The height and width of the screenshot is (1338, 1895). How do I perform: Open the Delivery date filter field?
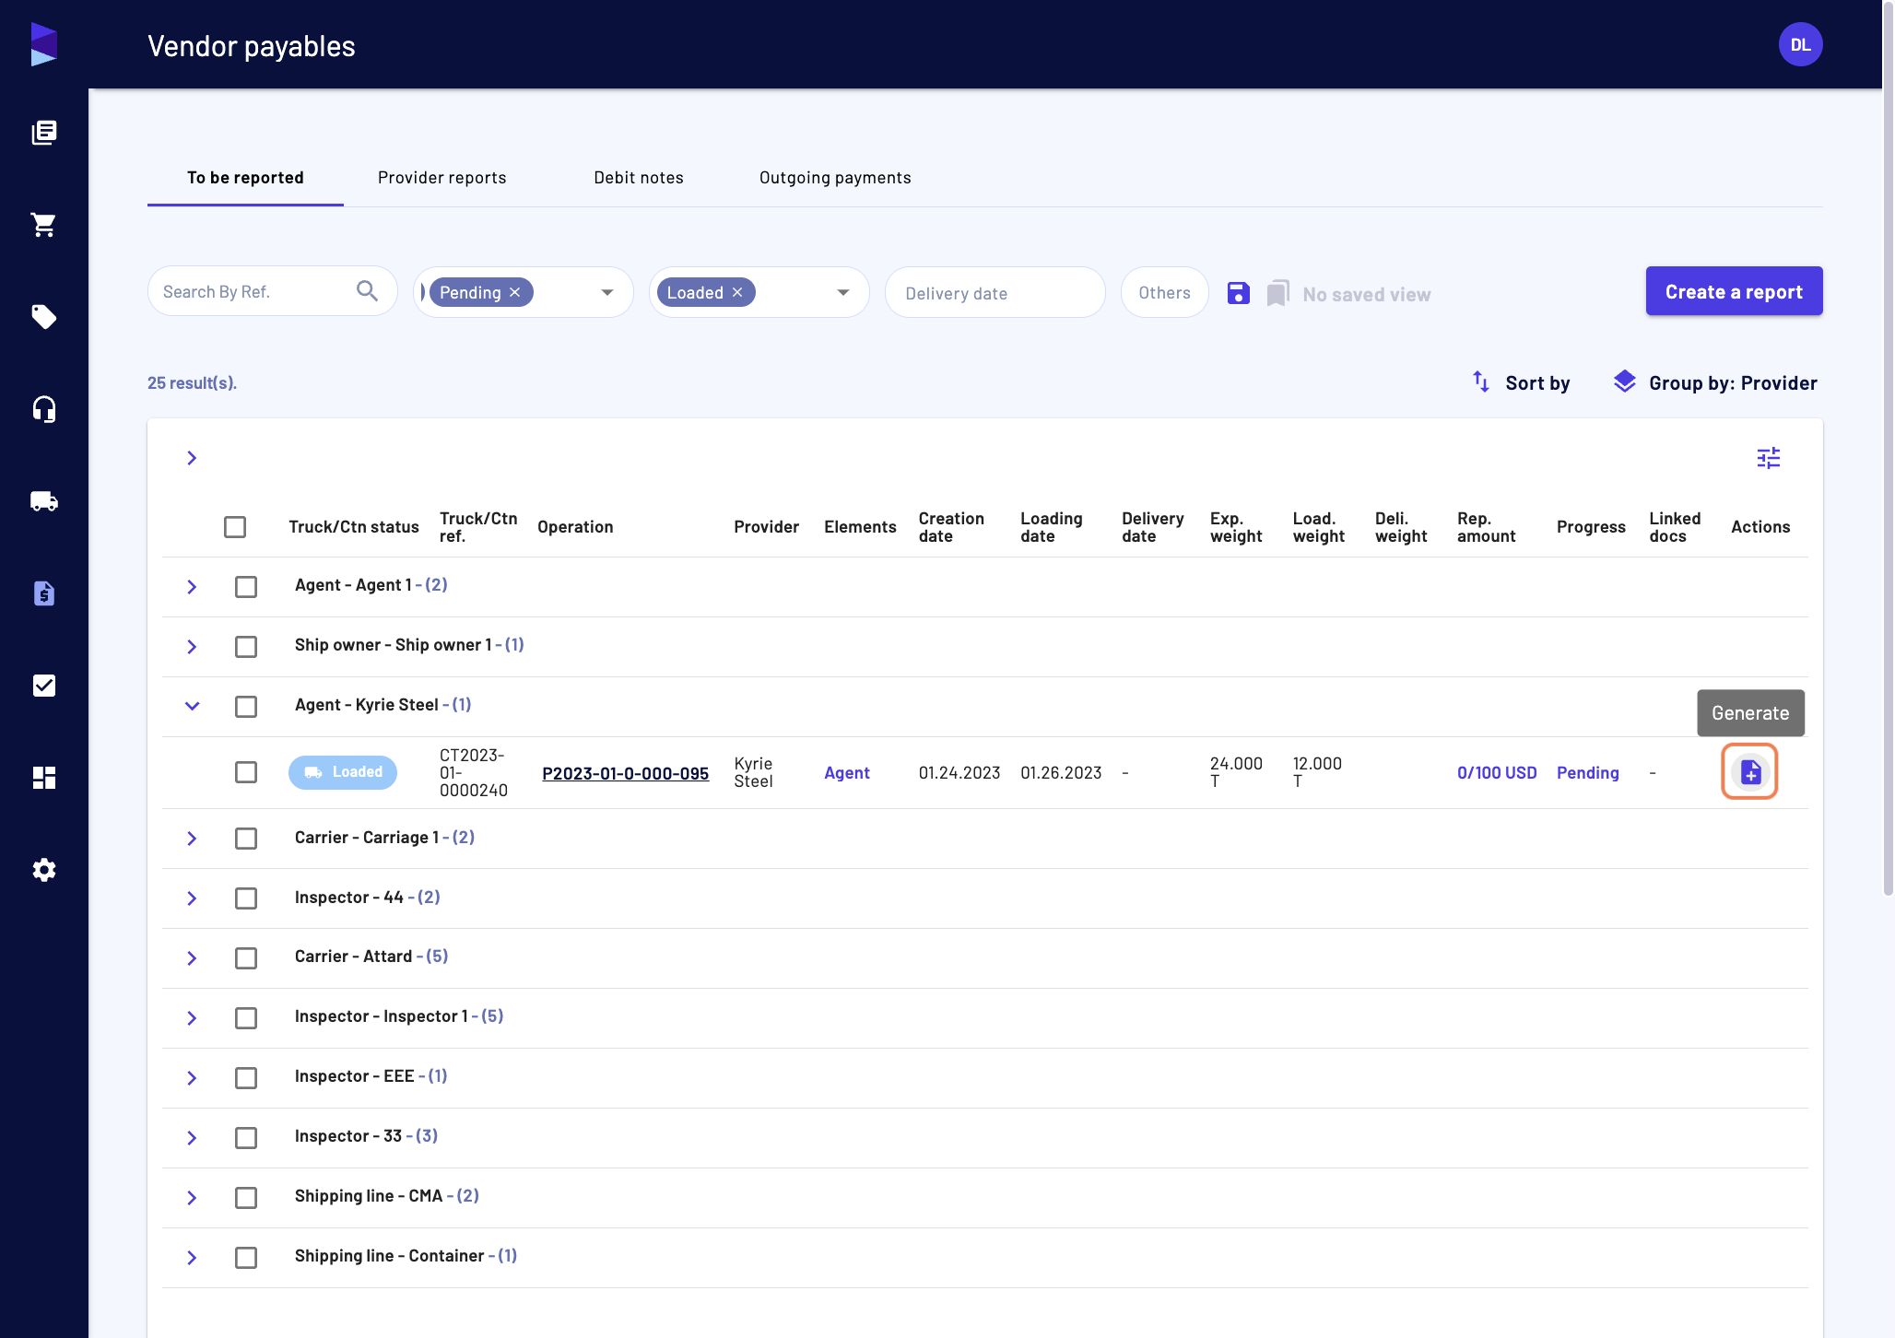tap(995, 292)
